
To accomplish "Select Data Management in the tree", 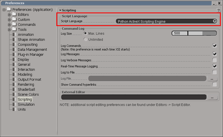I will pos(32,50).
